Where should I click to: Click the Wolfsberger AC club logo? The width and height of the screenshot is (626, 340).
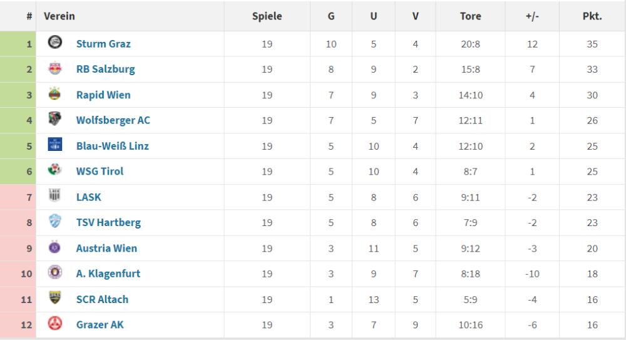(x=55, y=120)
